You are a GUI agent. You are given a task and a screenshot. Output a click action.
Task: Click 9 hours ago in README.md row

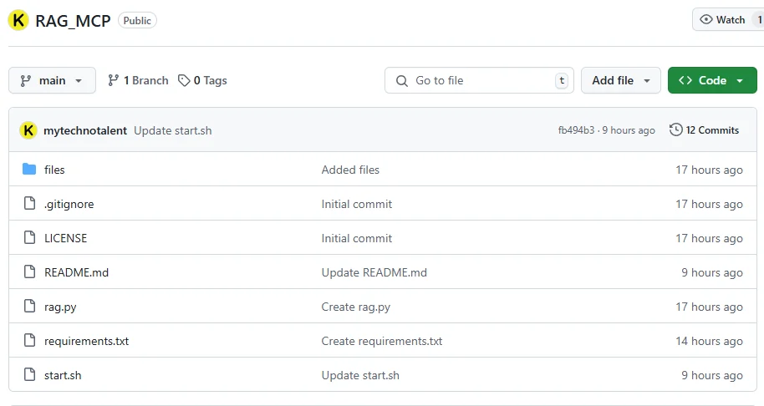click(712, 272)
